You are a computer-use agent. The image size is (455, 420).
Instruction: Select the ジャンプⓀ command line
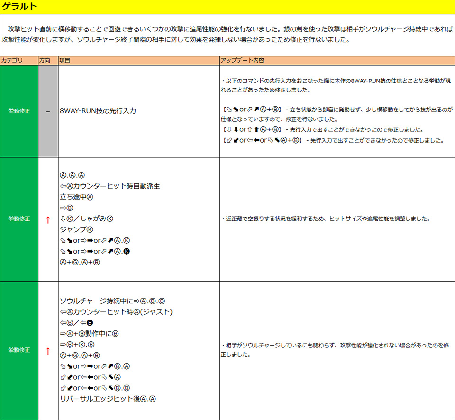point(73,229)
